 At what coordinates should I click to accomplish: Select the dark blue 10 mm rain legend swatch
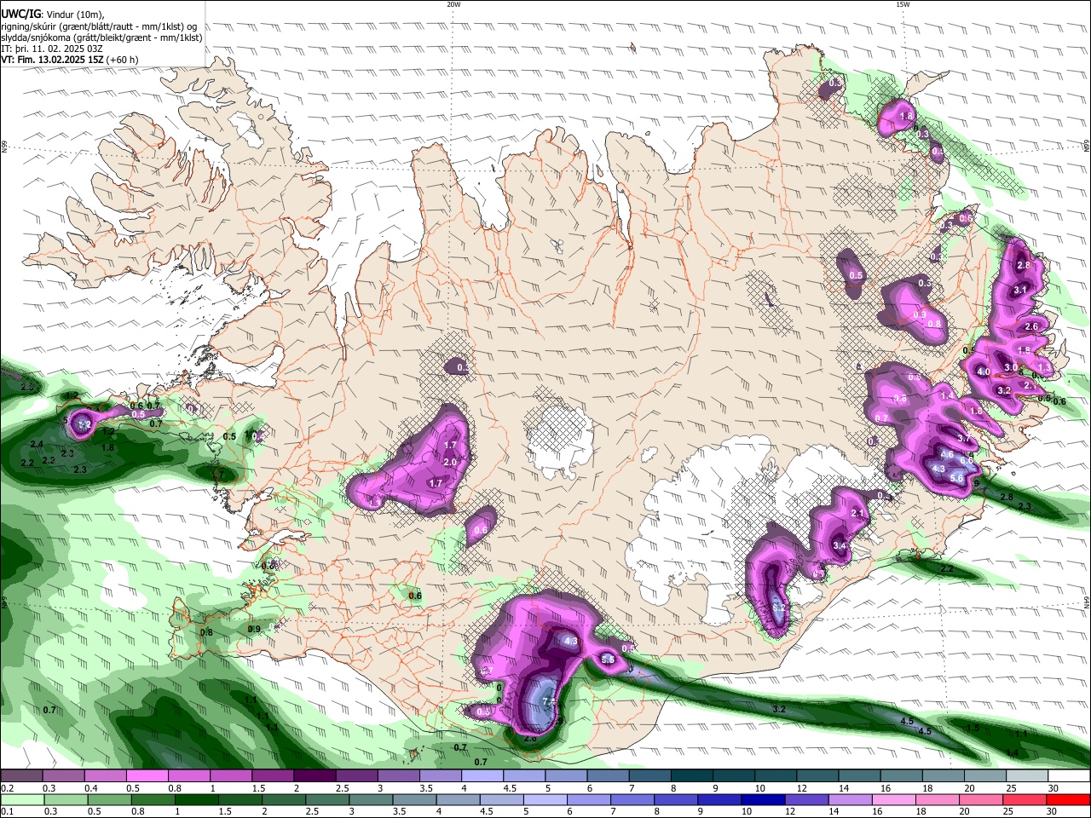762,799
